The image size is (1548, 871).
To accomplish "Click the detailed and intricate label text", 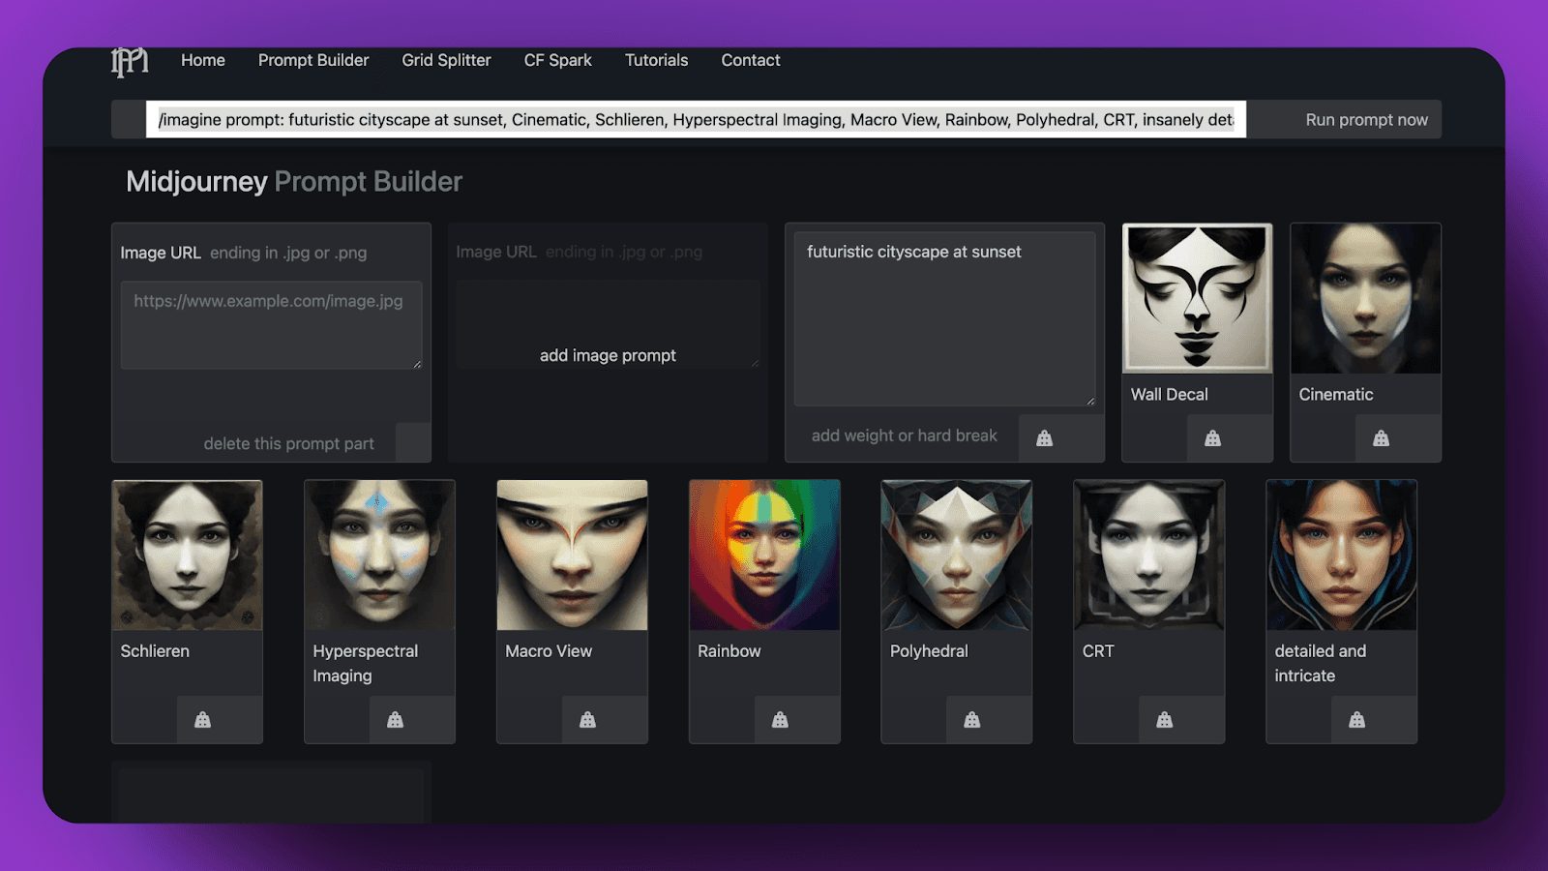I will (x=1321, y=663).
